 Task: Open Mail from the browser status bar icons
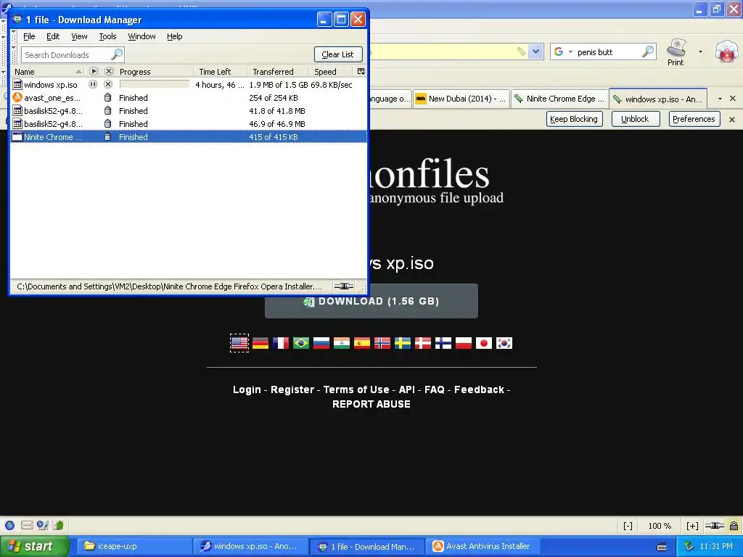coord(27,525)
